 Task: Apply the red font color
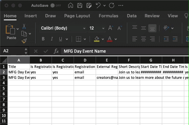point(110,39)
